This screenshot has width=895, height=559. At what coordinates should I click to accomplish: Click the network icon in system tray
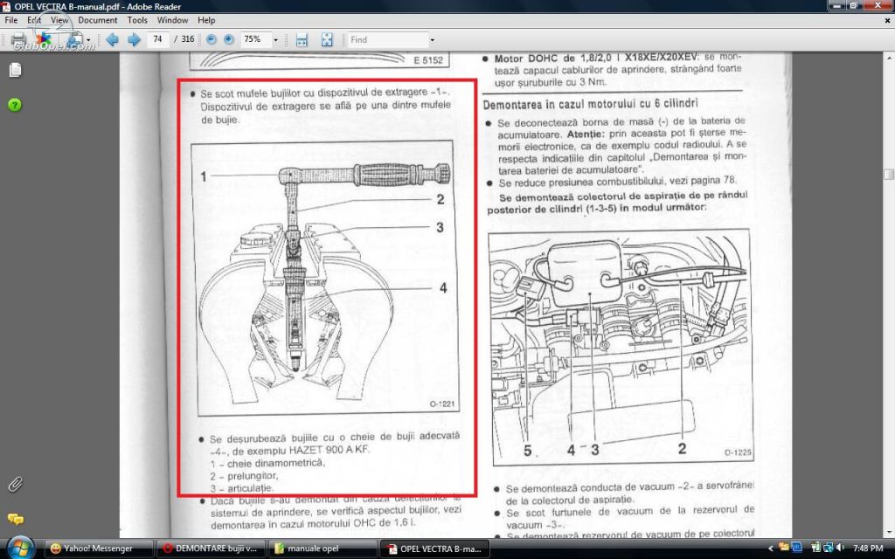[828, 549]
